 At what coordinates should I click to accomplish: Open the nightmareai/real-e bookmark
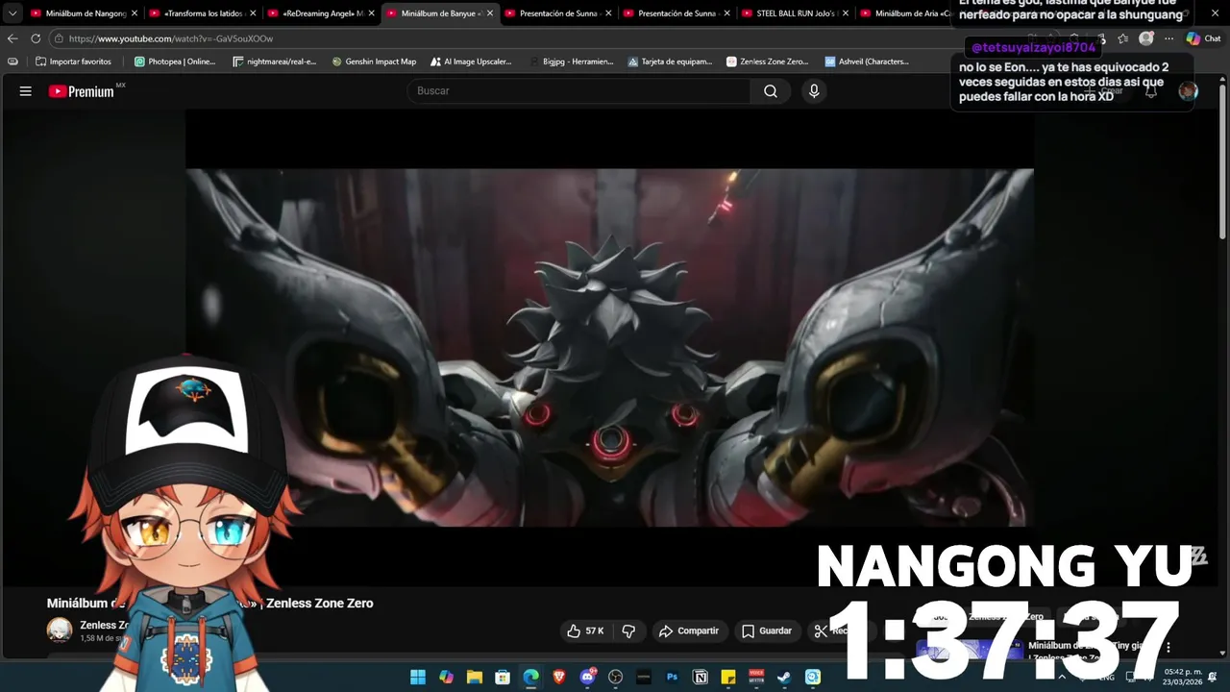tap(274, 62)
